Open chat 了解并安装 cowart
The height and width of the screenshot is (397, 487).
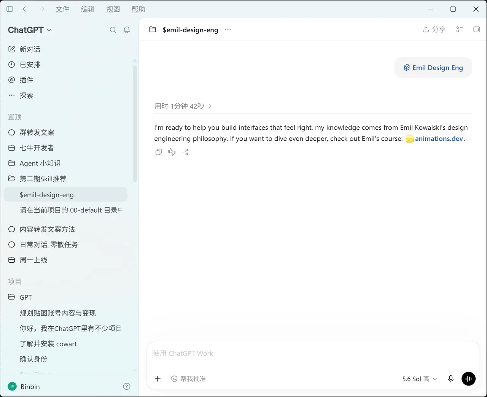(x=65, y=344)
